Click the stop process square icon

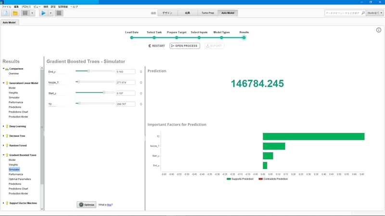(x=59, y=13)
